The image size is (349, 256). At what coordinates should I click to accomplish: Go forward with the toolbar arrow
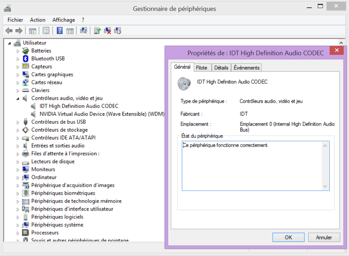19,31
